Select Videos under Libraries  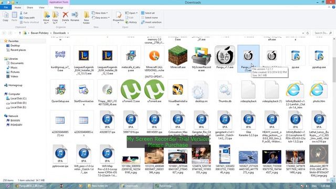14,77
